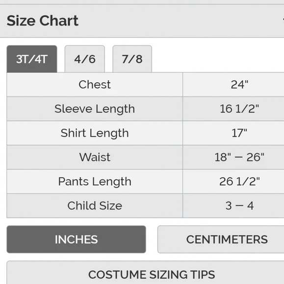The width and height of the screenshot is (284, 284).
Task: Click the Child Size row label
Action: coord(95,206)
